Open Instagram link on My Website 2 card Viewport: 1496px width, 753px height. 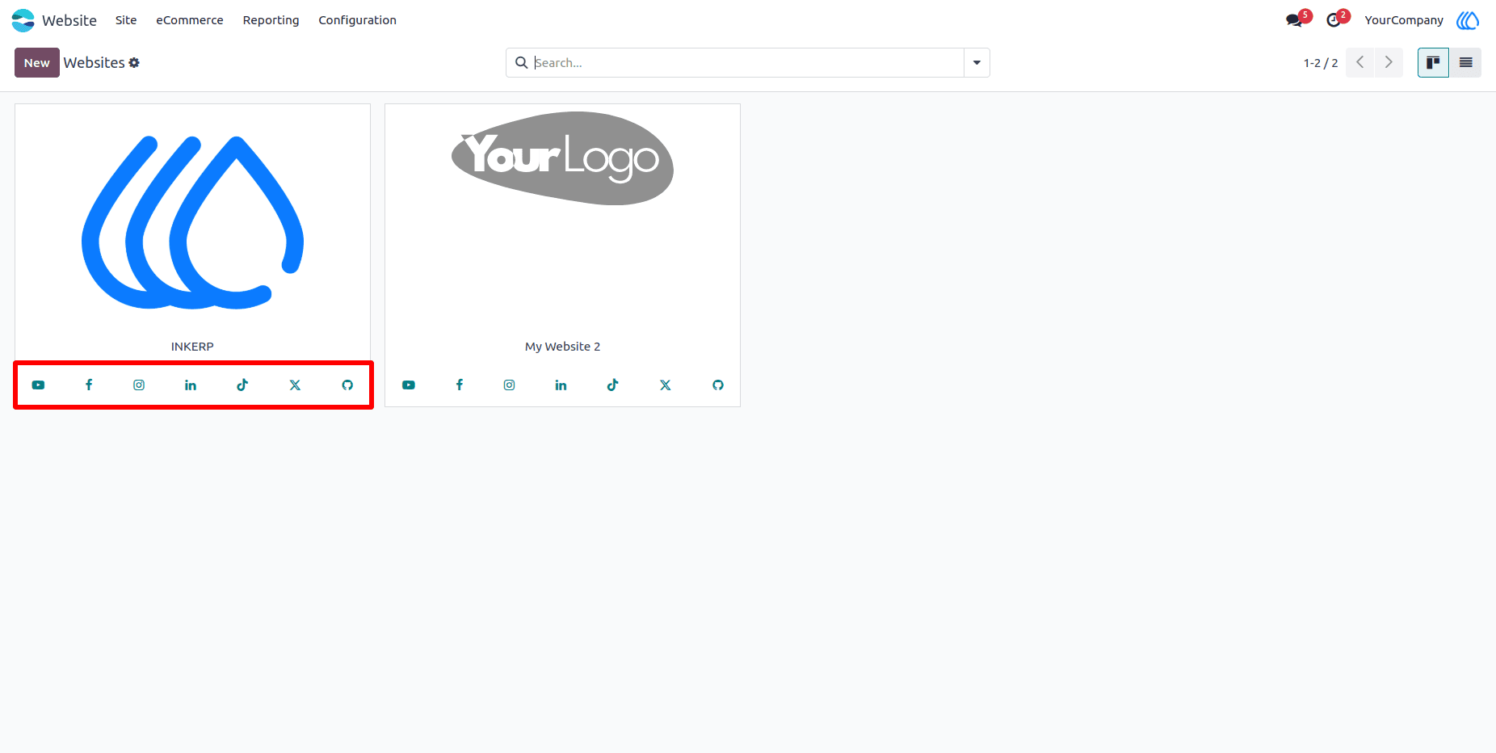point(510,385)
